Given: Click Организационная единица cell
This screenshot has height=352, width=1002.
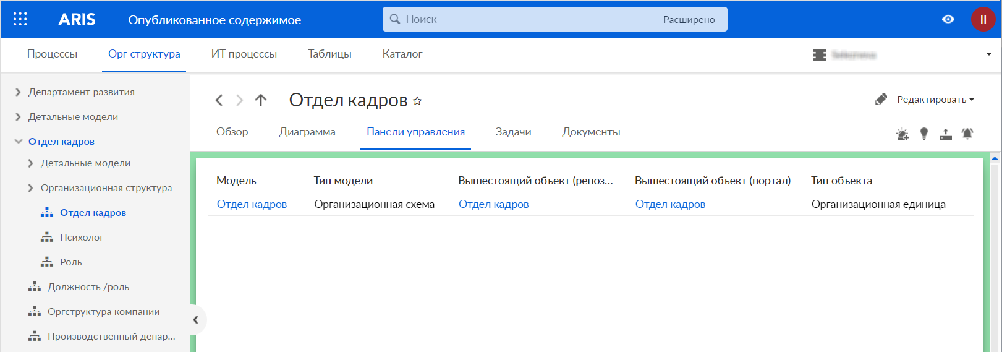Looking at the screenshot, I should tap(878, 205).
